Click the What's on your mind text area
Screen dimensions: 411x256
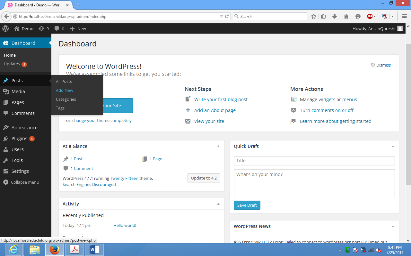pos(314,184)
